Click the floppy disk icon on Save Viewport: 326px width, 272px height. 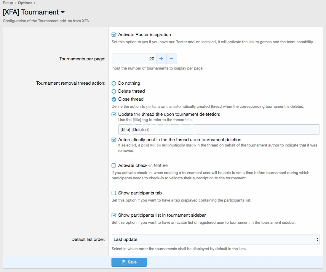click(124, 262)
